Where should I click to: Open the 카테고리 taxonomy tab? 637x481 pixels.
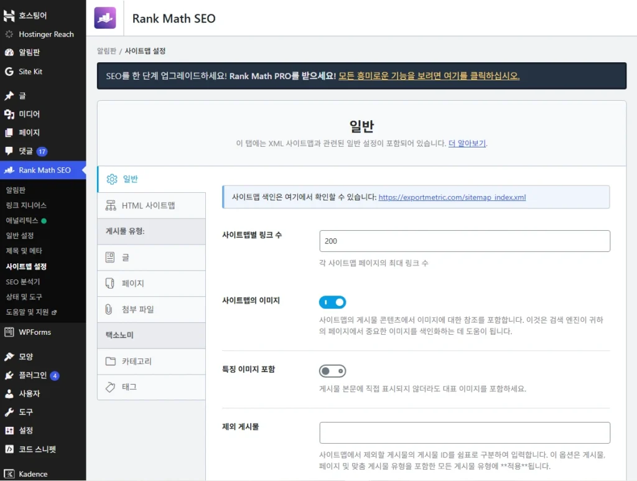pos(151,361)
